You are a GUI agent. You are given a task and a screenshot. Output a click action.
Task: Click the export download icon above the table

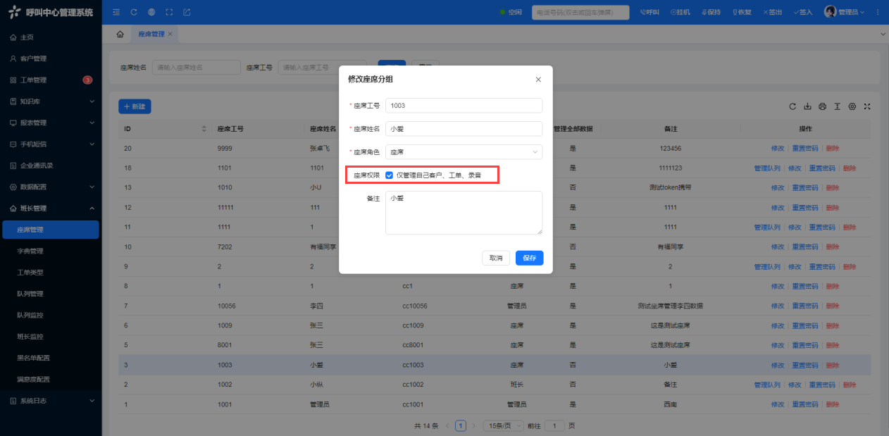[x=807, y=106]
